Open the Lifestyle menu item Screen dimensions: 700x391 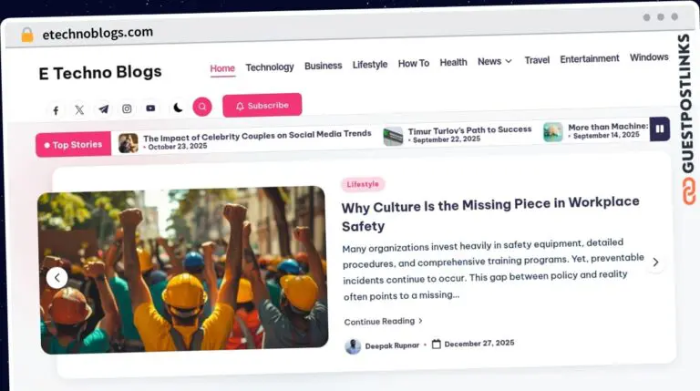[x=370, y=65]
